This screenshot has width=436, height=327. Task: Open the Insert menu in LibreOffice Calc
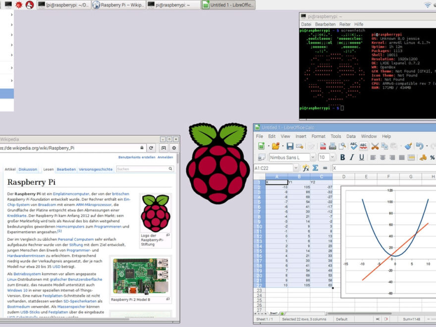click(301, 136)
